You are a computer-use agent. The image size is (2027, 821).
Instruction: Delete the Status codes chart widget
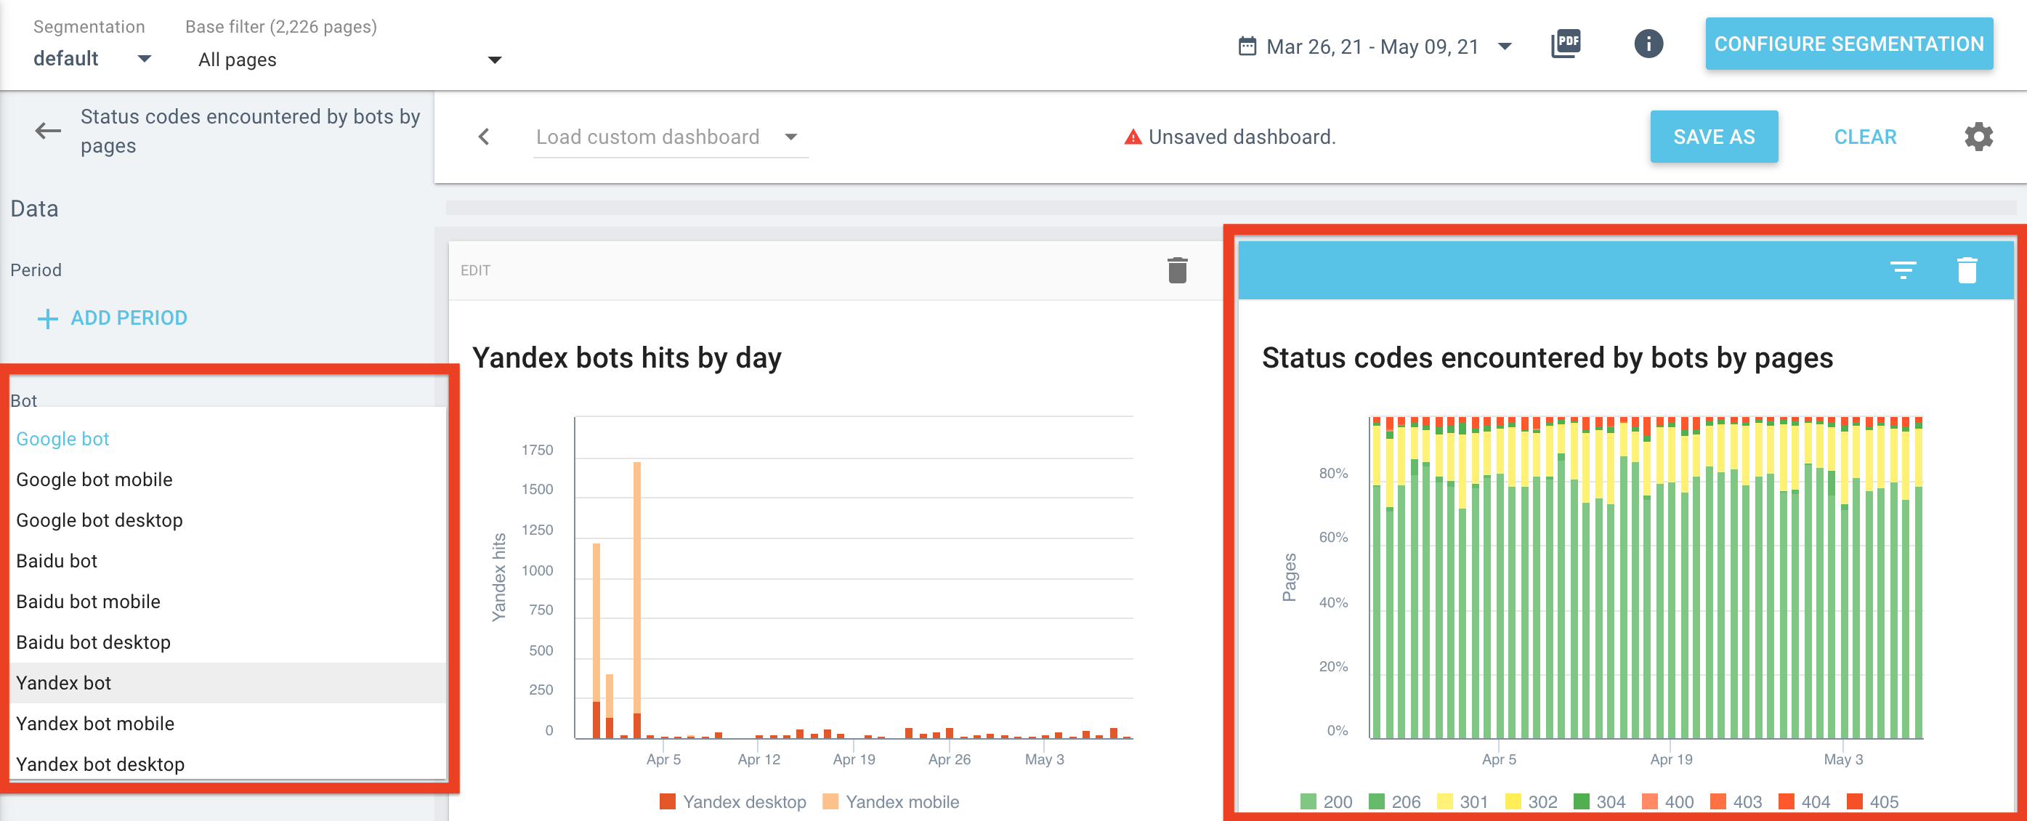[x=1967, y=270]
